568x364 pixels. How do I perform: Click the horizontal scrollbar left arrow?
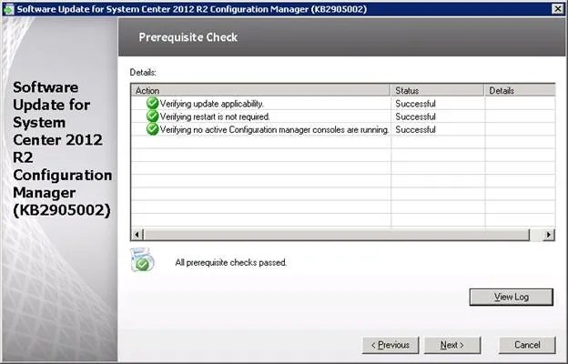point(137,235)
